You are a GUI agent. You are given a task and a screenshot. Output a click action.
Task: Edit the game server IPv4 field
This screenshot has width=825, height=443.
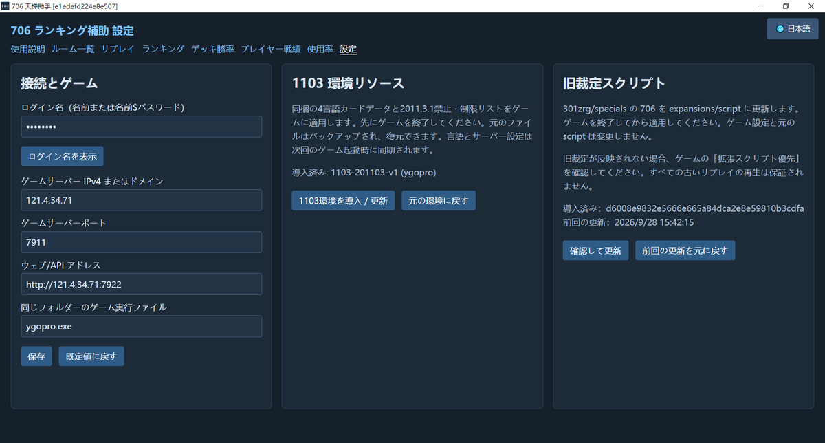(142, 200)
